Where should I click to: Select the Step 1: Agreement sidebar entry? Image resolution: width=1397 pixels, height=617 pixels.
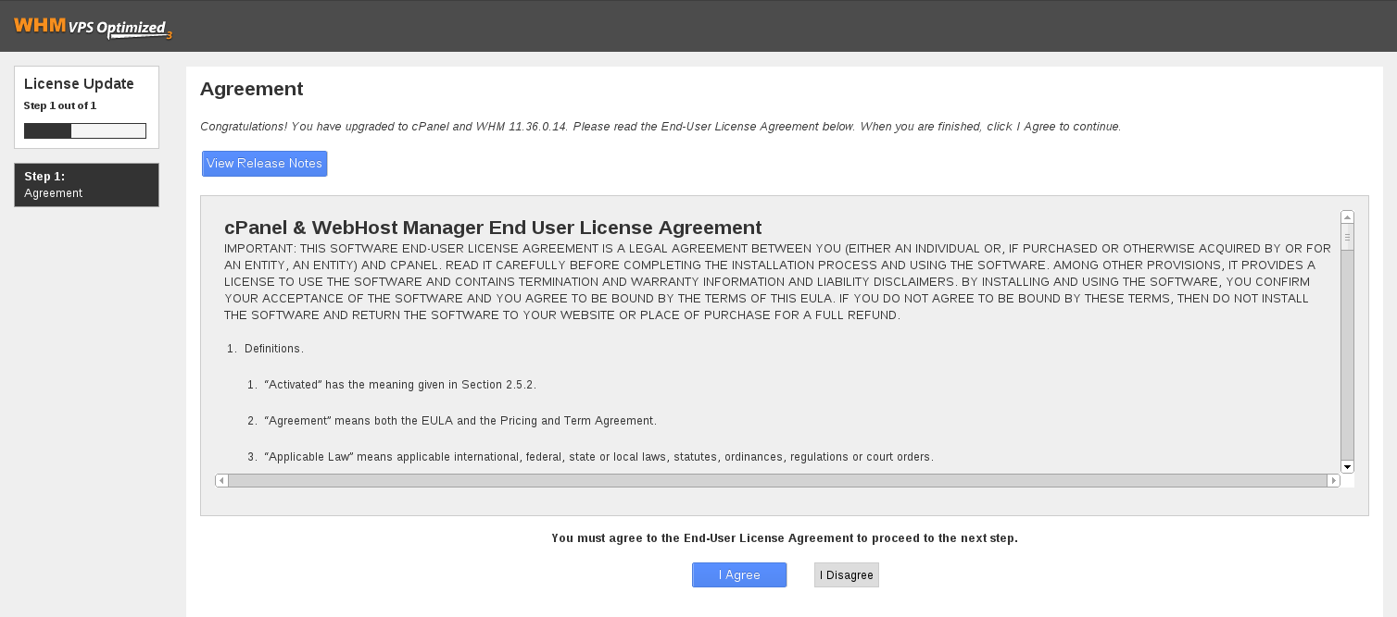[x=86, y=184]
